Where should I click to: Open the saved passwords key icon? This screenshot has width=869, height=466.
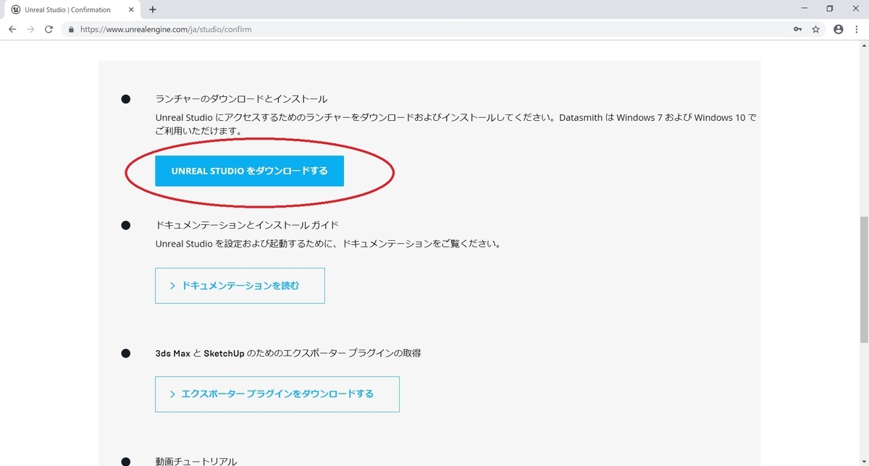797,29
